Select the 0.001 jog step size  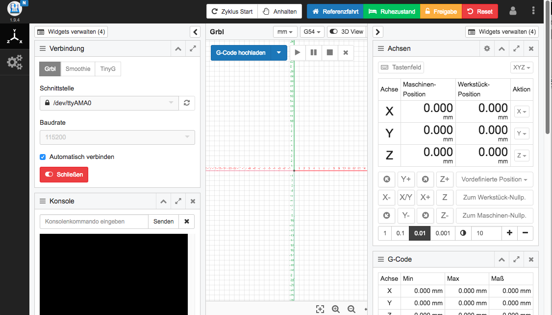pos(443,233)
